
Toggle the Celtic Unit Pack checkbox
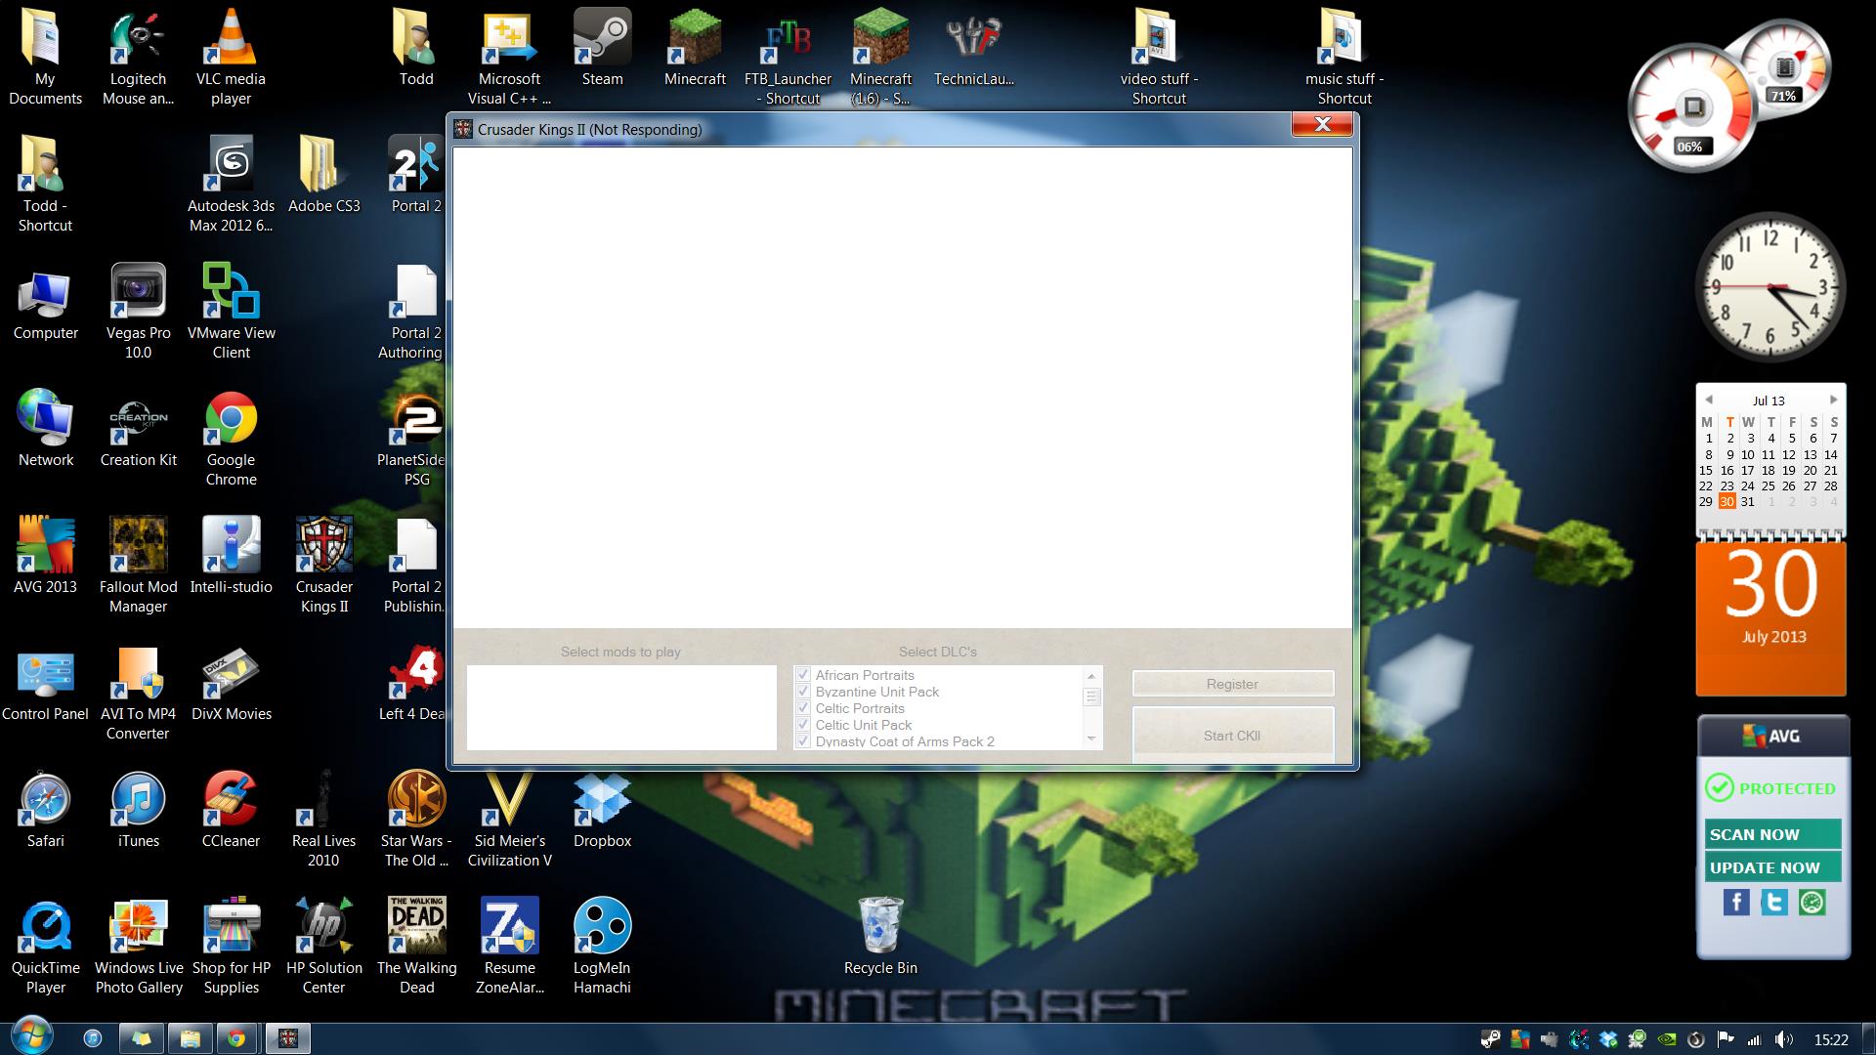pos(803,725)
